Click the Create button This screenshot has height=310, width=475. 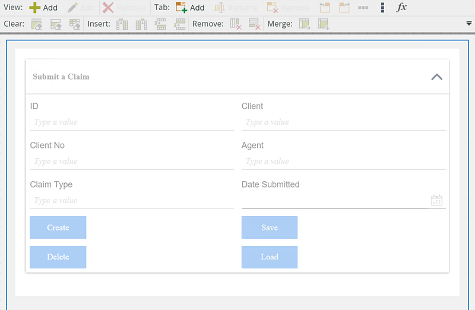pos(58,227)
